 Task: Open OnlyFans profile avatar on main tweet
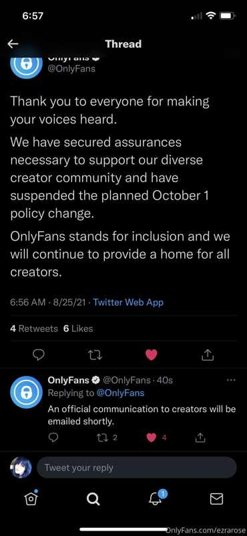click(x=26, y=65)
